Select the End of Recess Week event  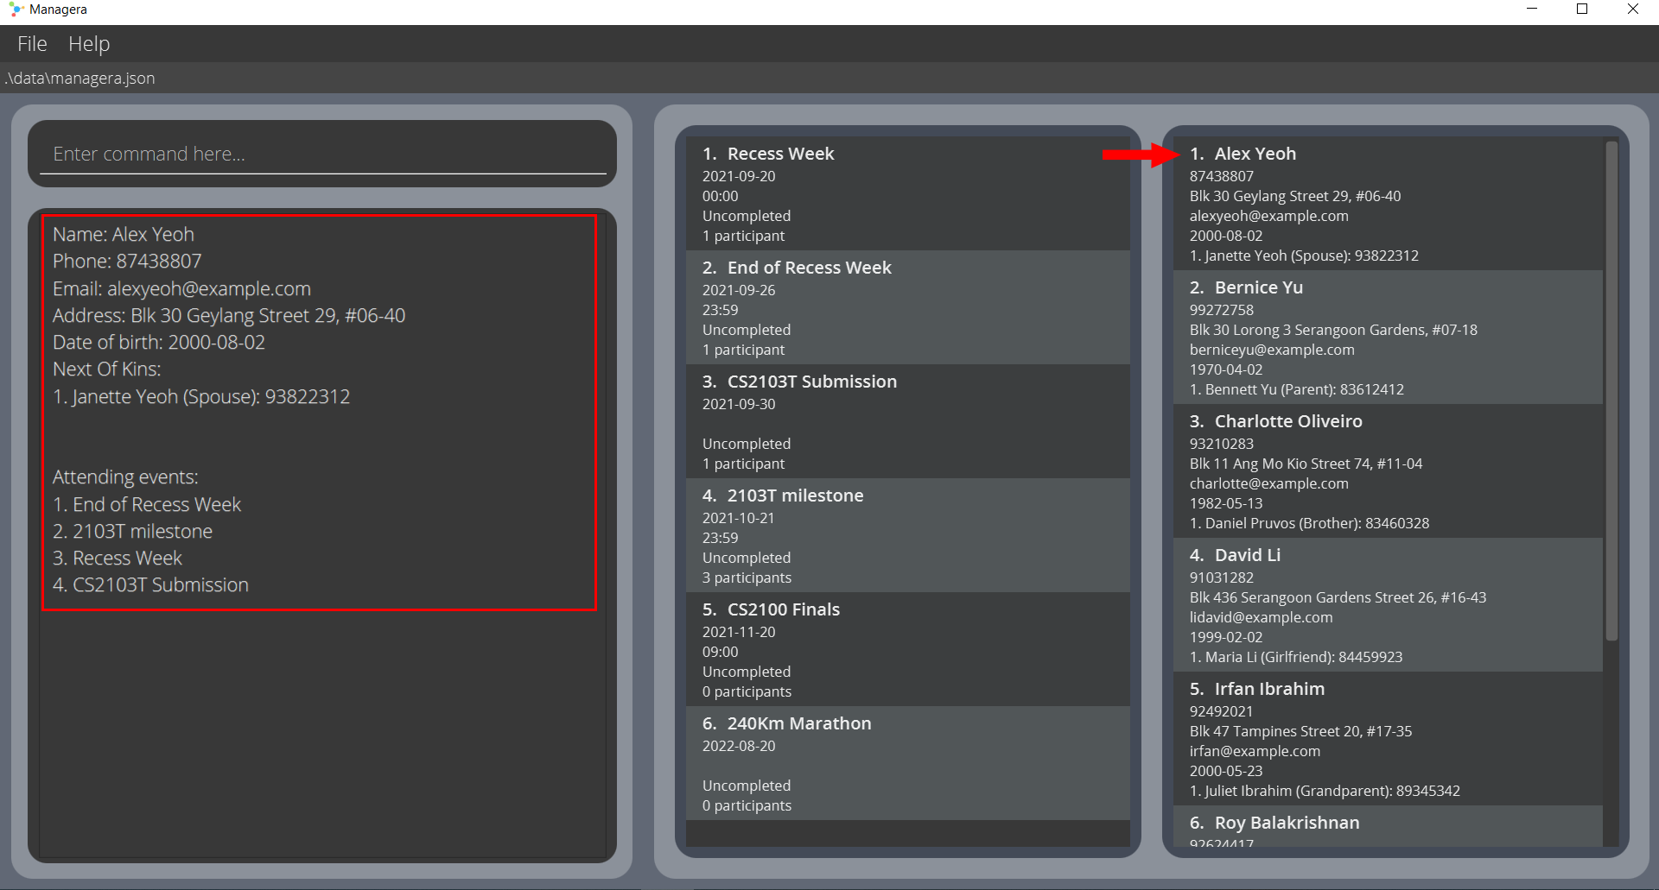click(x=908, y=307)
